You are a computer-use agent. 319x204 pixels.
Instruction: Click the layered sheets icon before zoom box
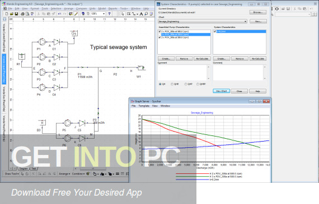point(83,14)
